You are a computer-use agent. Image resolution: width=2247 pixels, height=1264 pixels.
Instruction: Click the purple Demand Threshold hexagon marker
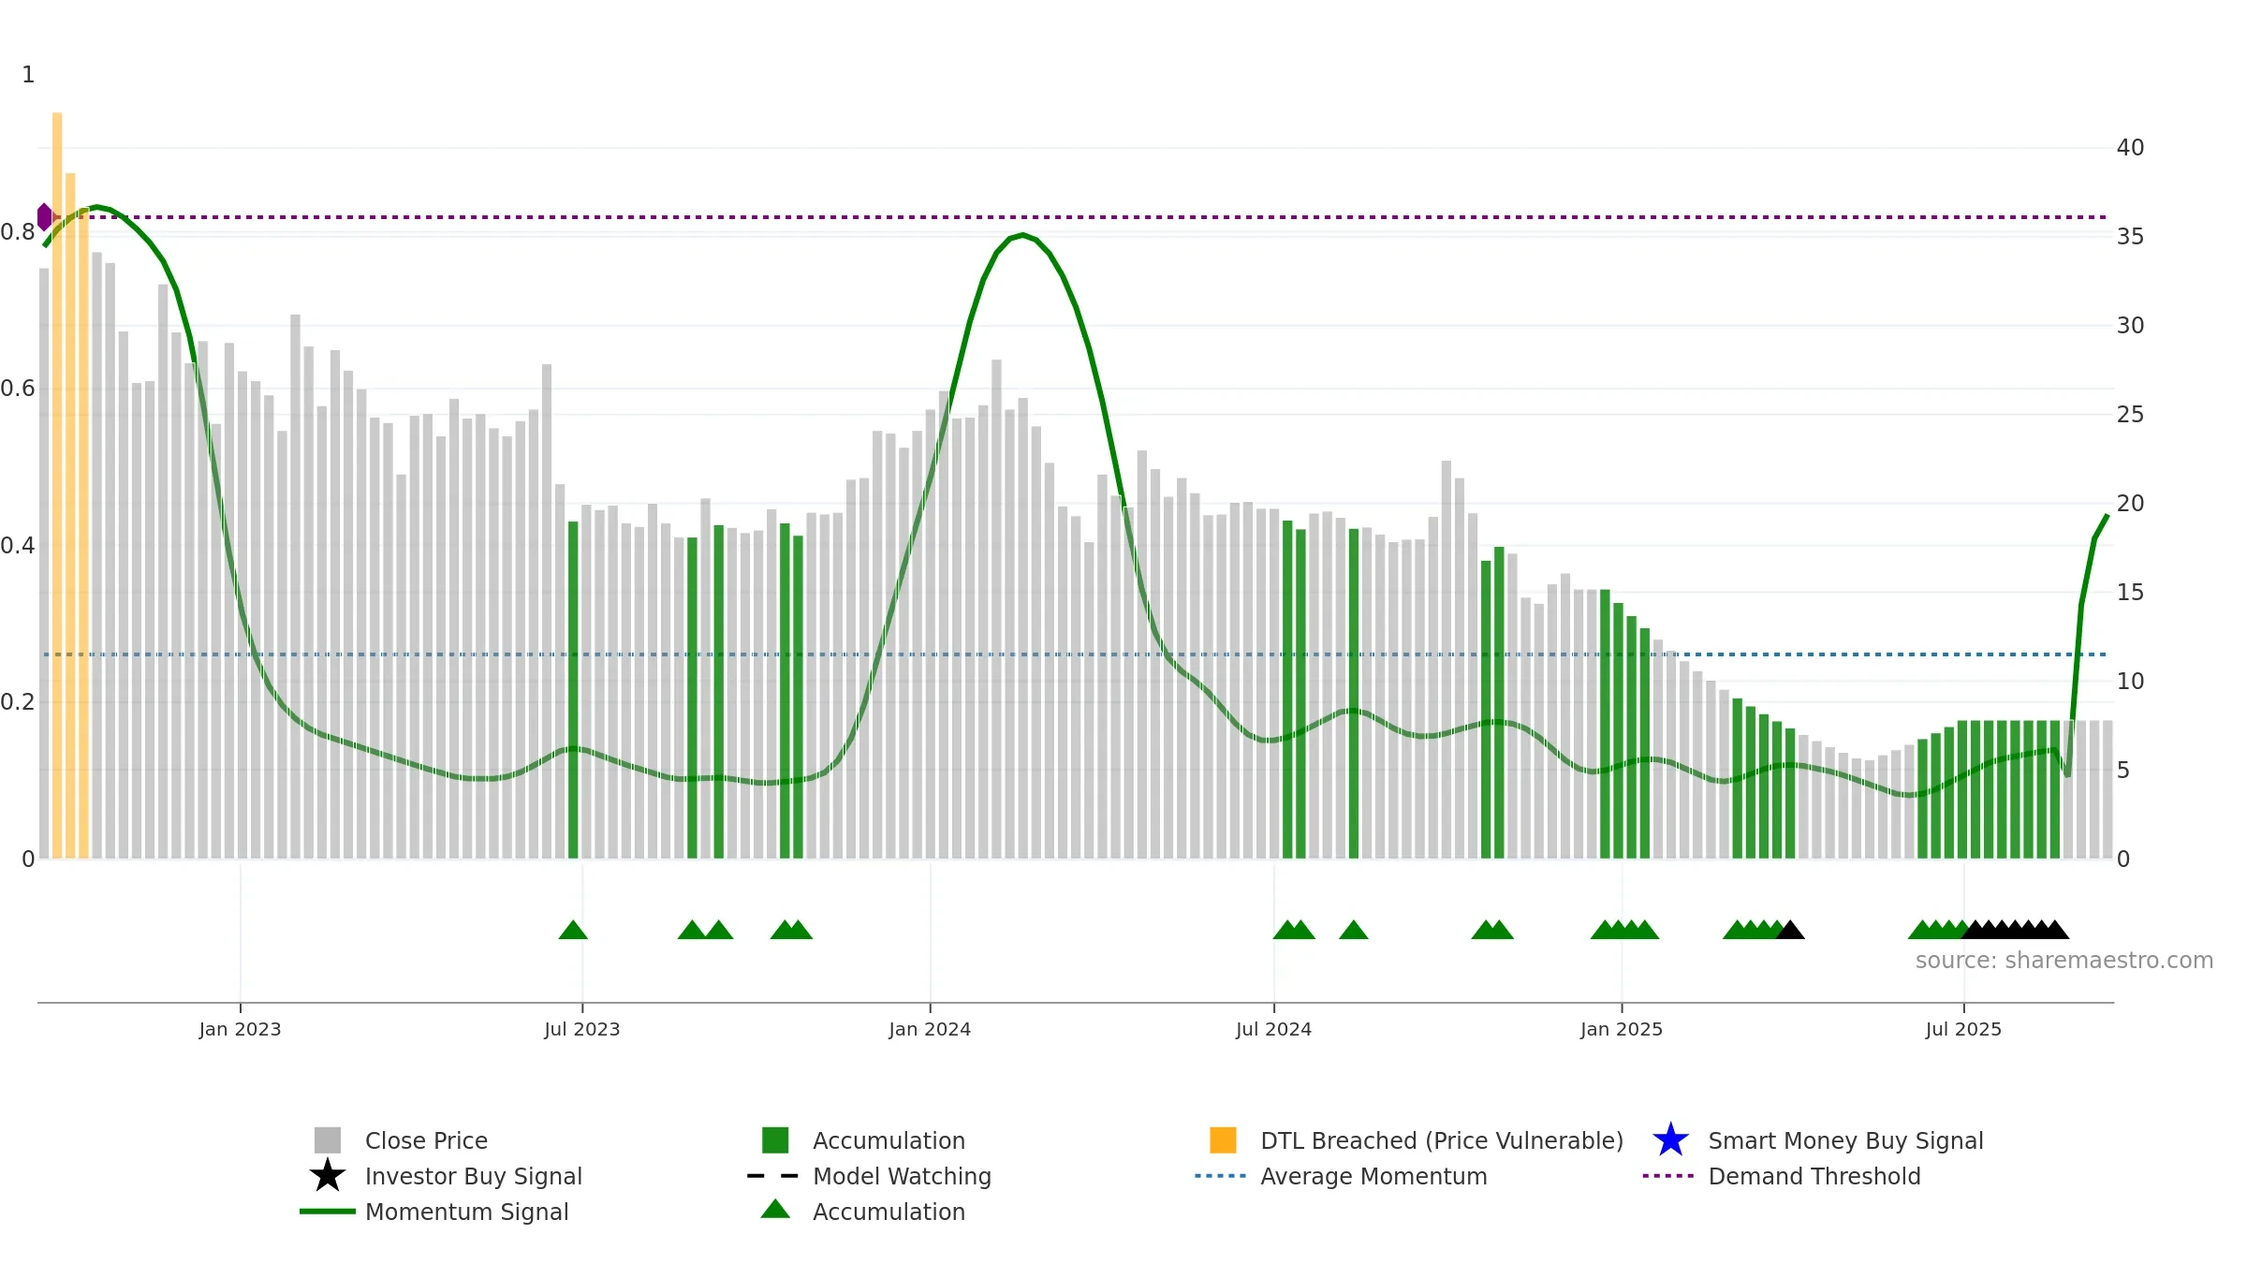[x=44, y=216]
